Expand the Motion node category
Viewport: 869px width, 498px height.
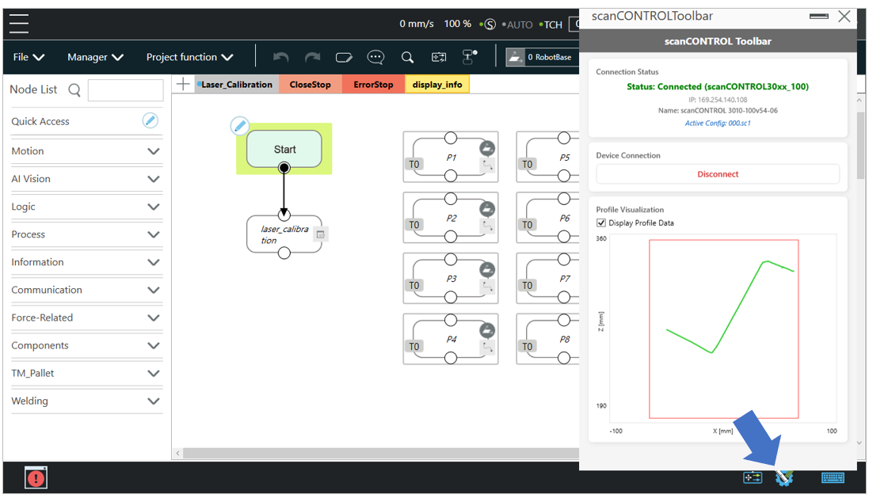[154, 151]
